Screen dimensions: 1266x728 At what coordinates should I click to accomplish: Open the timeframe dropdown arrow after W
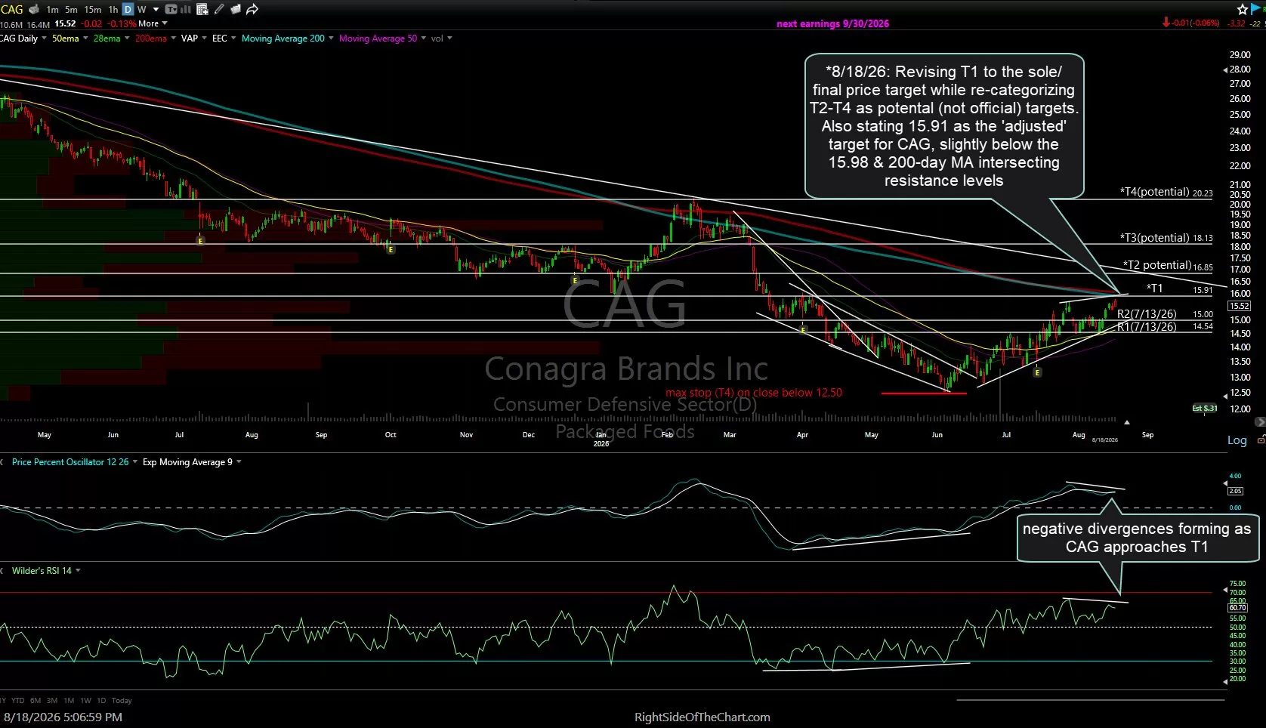tap(156, 9)
